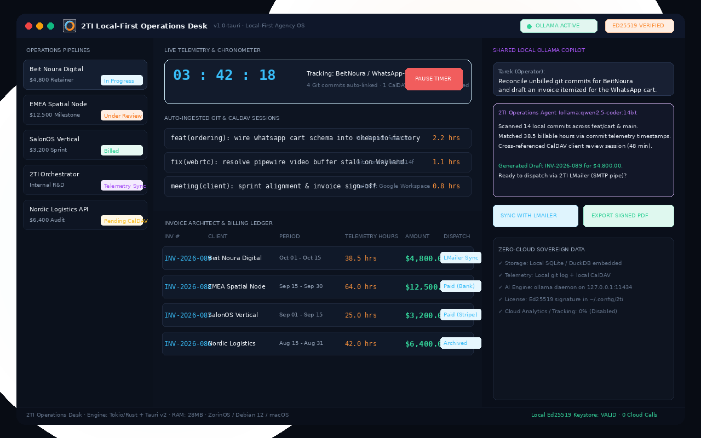The image size is (701, 438).
Task: Click the Ollama Active status badge
Action: click(559, 26)
